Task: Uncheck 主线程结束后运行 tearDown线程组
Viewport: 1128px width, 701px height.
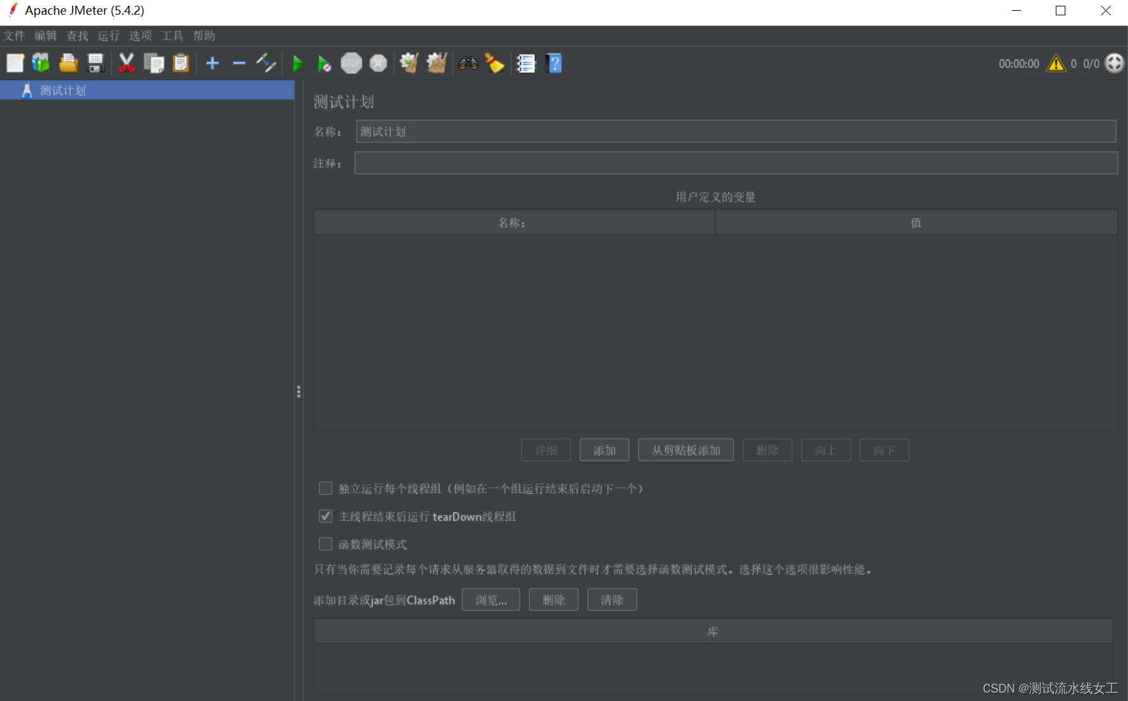Action: click(325, 516)
